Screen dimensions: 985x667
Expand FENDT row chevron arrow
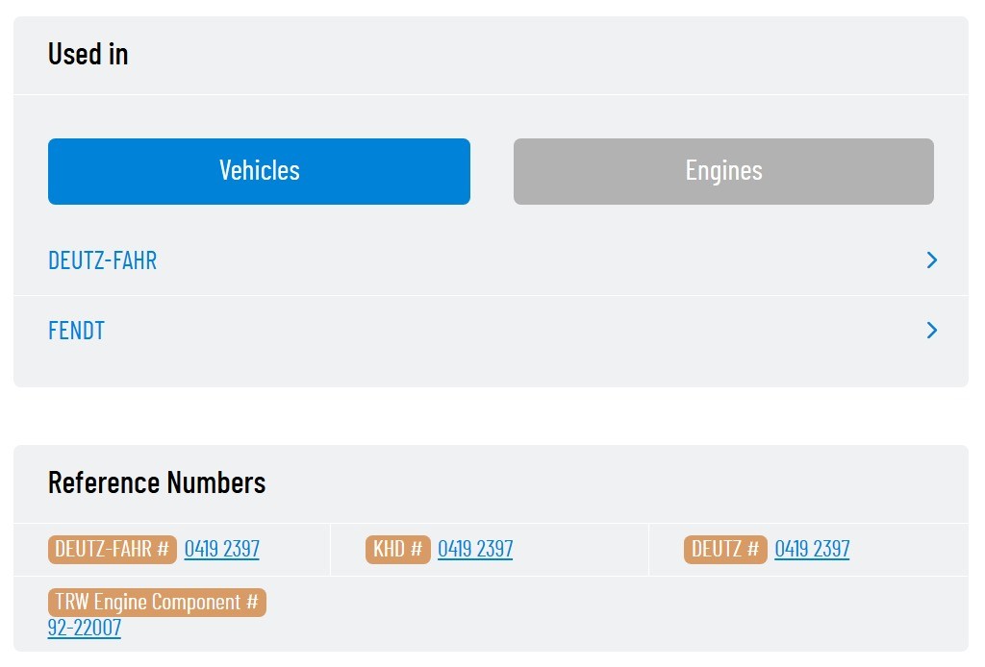[x=932, y=331]
